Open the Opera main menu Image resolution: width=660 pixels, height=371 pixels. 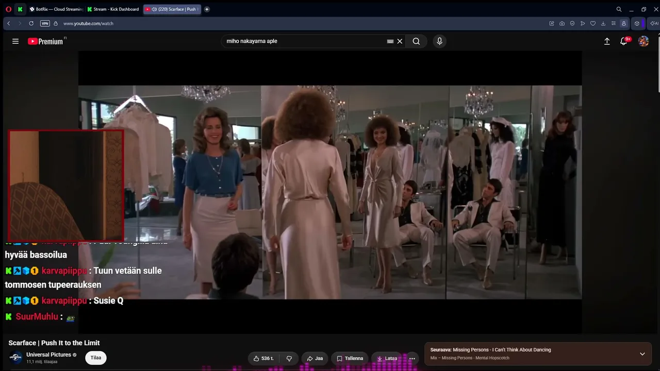coord(8,9)
